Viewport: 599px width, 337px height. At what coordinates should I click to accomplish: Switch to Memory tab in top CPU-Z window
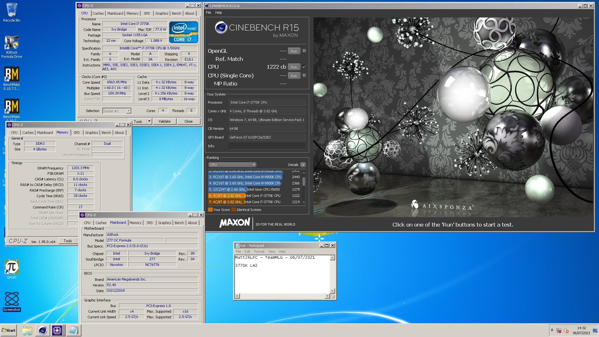click(x=133, y=13)
